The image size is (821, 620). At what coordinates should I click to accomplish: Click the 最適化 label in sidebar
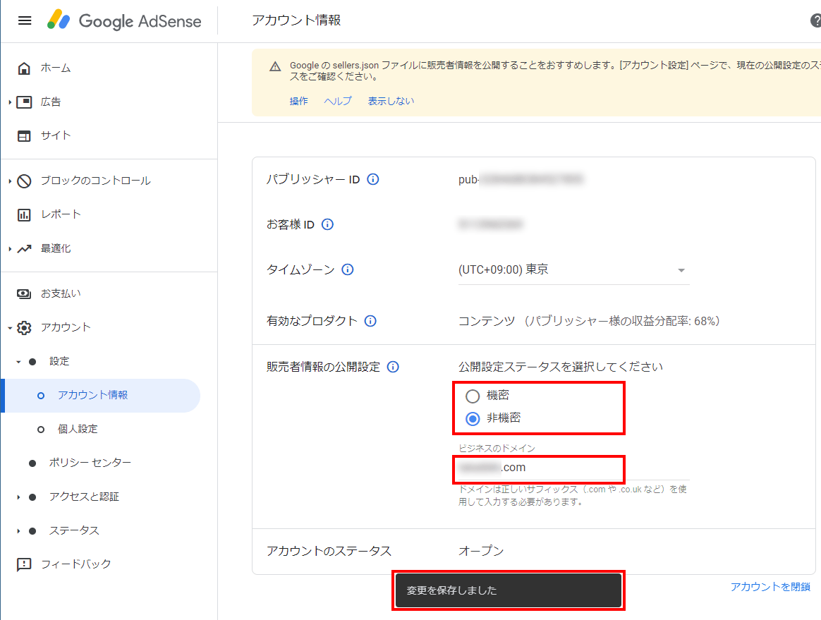56,248
